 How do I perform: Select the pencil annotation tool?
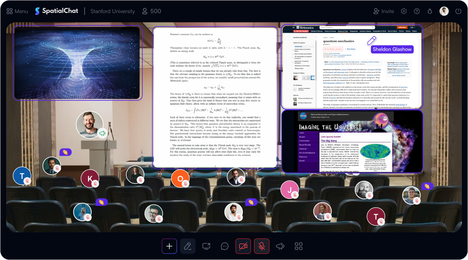(x=188, y=246)
